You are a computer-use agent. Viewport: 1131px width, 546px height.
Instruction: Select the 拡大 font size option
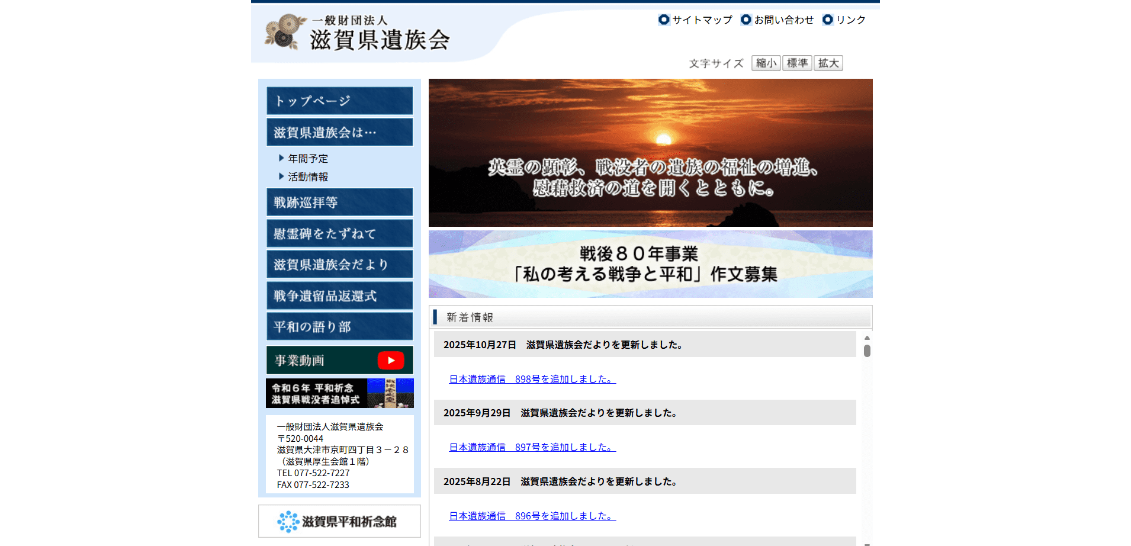(x=828, y=63)
